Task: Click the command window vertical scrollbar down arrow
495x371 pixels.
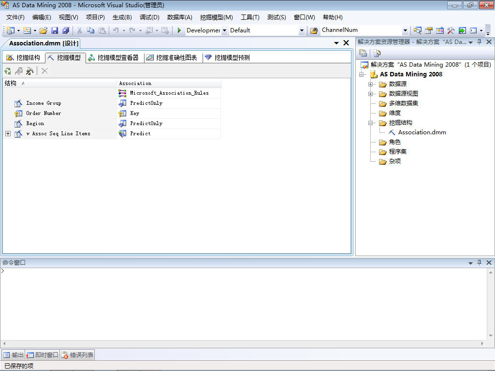Action: (491, 336)
